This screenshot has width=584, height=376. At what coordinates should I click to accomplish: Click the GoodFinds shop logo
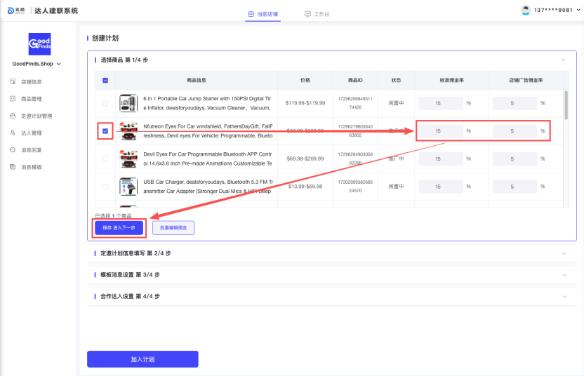39,44
